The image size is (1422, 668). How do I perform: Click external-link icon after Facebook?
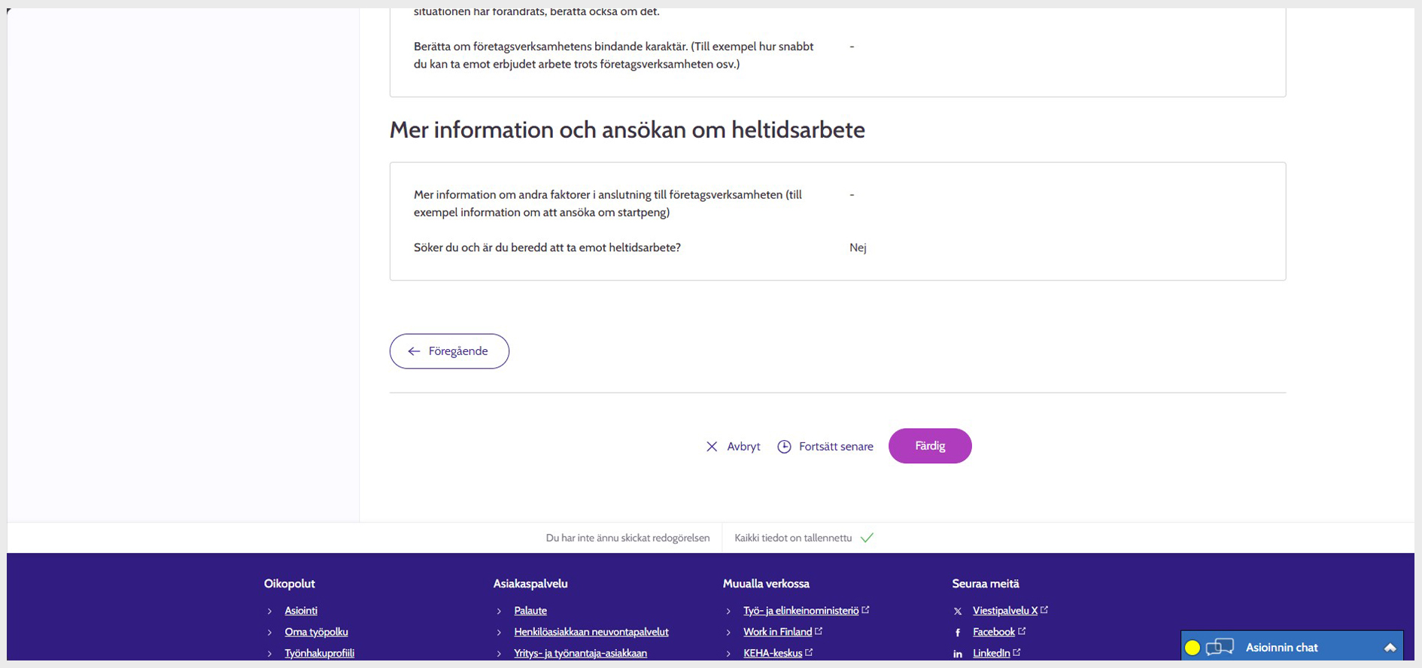[1022, 631]
